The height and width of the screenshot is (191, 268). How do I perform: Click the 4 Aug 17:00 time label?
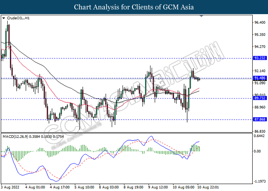point(60,187)
